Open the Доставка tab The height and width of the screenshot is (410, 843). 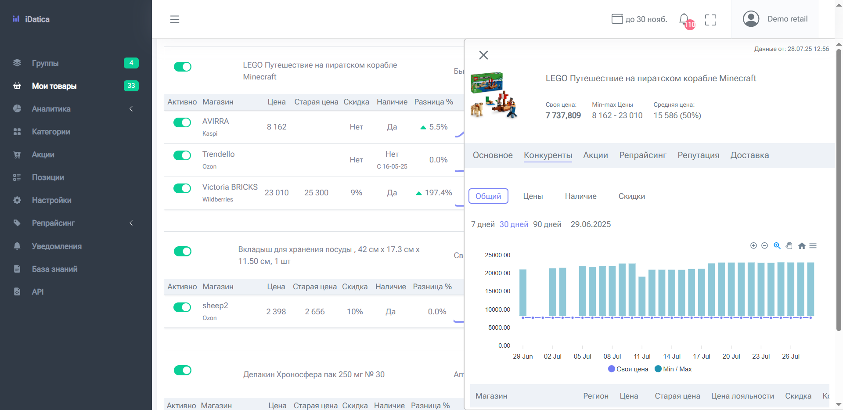pyautogui.click(x=749, y=155)
